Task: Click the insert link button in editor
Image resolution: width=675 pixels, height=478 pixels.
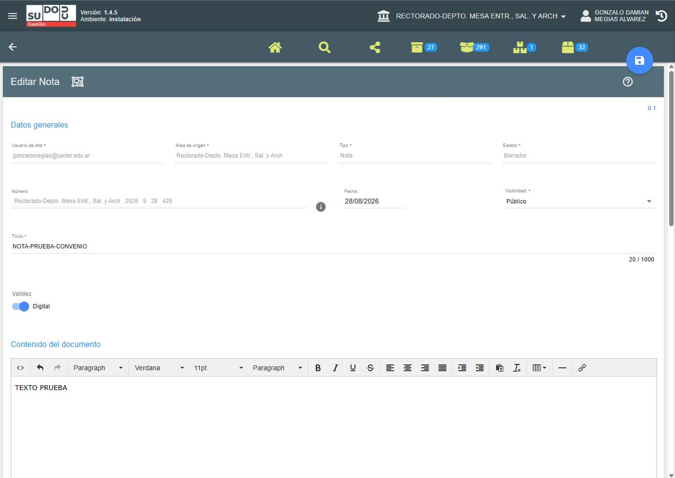Action: tap(582, 368)
